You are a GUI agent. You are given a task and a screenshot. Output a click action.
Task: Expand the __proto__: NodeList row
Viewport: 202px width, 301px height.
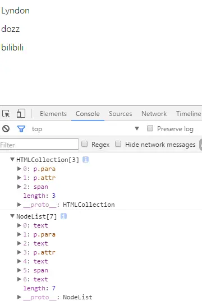[19, 297]
